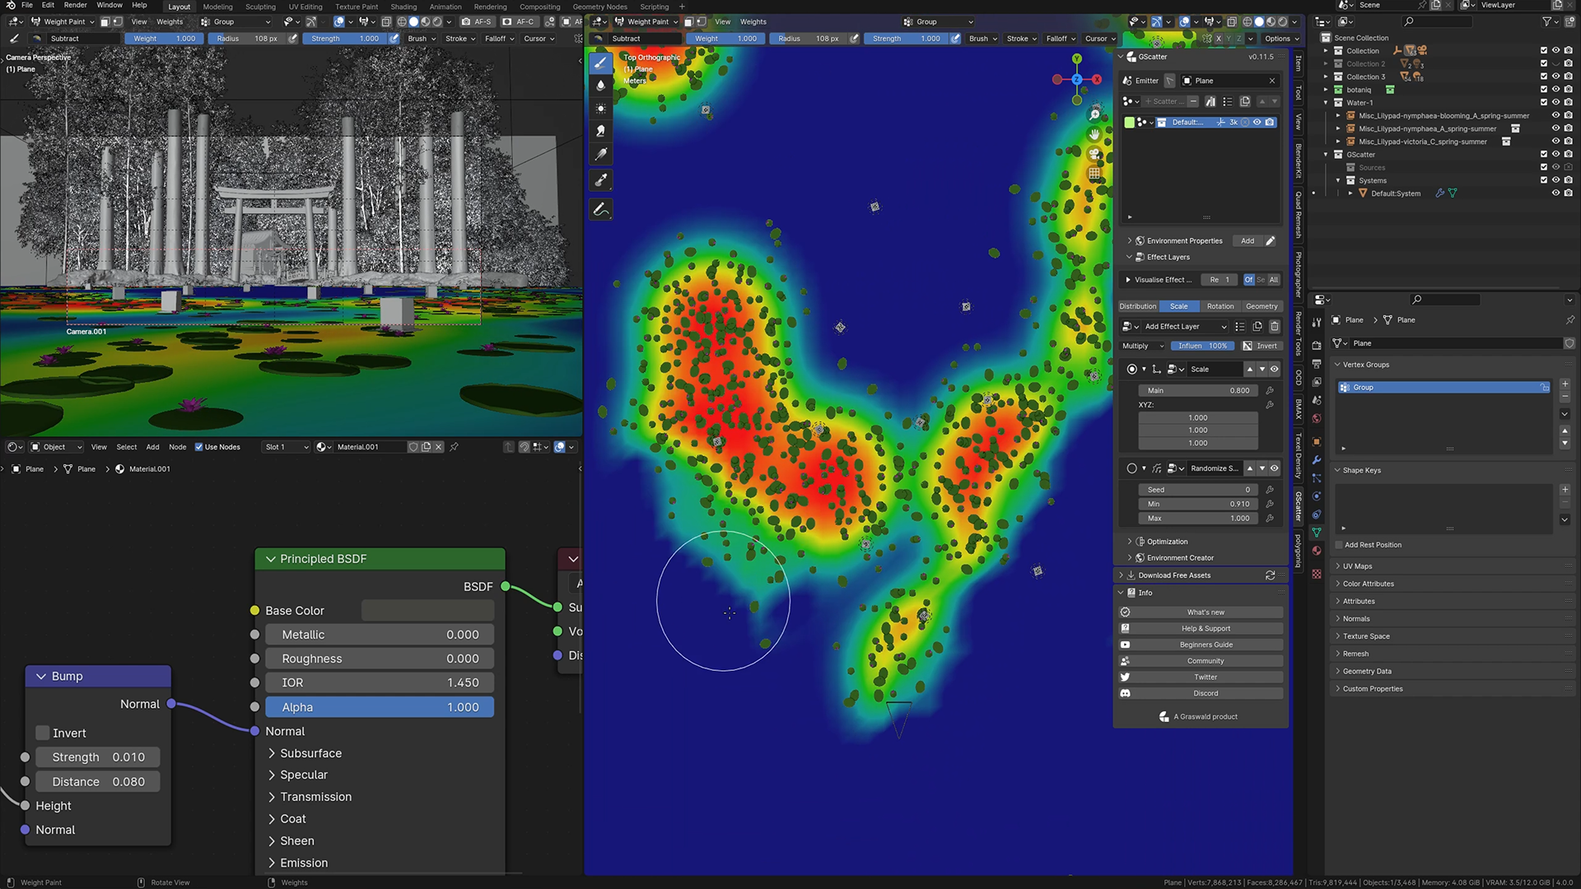Open the Material properties tab icon
The image size is (1581, 889).
pos(1317,551)
